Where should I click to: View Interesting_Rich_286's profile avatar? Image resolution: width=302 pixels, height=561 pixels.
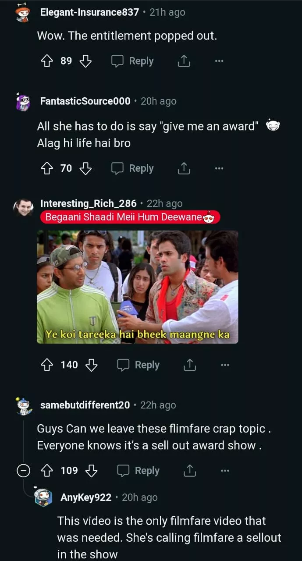tap(24, 207)
